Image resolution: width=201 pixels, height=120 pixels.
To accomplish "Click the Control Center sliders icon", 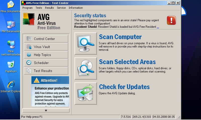I will 29,38.
